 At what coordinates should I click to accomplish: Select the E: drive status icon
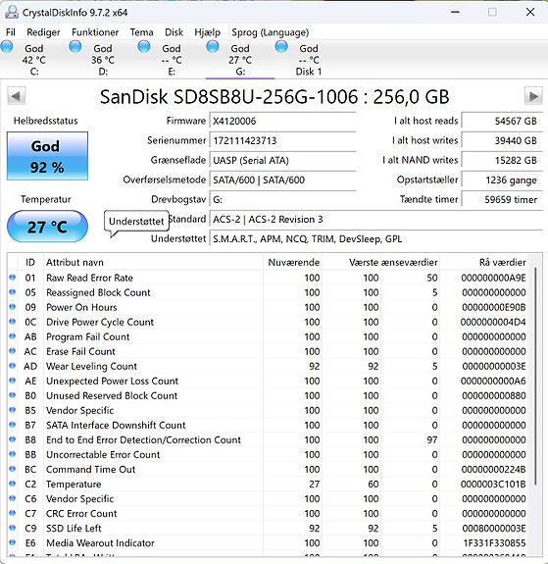[144, 47]
